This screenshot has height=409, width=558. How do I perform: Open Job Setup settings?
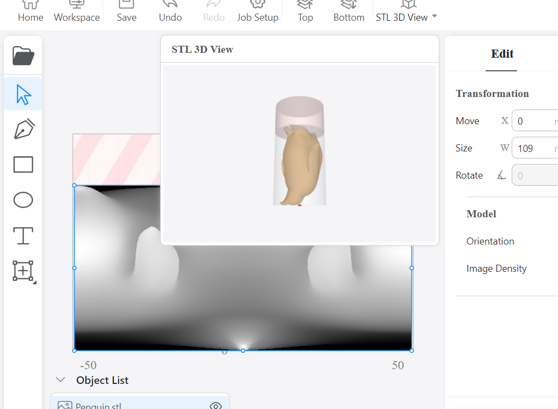pyautogui.click(x=258, y=12)
